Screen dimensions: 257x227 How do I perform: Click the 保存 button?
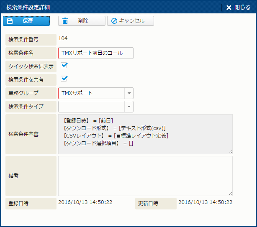(x=26, y=21)
